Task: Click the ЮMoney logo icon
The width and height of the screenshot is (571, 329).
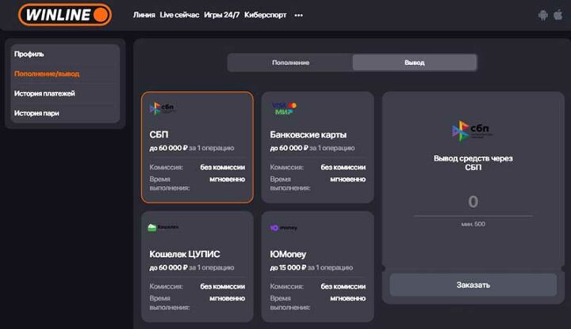Action: point(283,228)
